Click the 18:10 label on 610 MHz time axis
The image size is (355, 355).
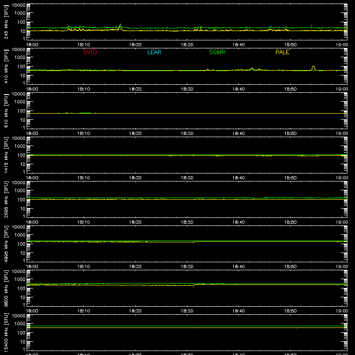[x=83, y=134]
